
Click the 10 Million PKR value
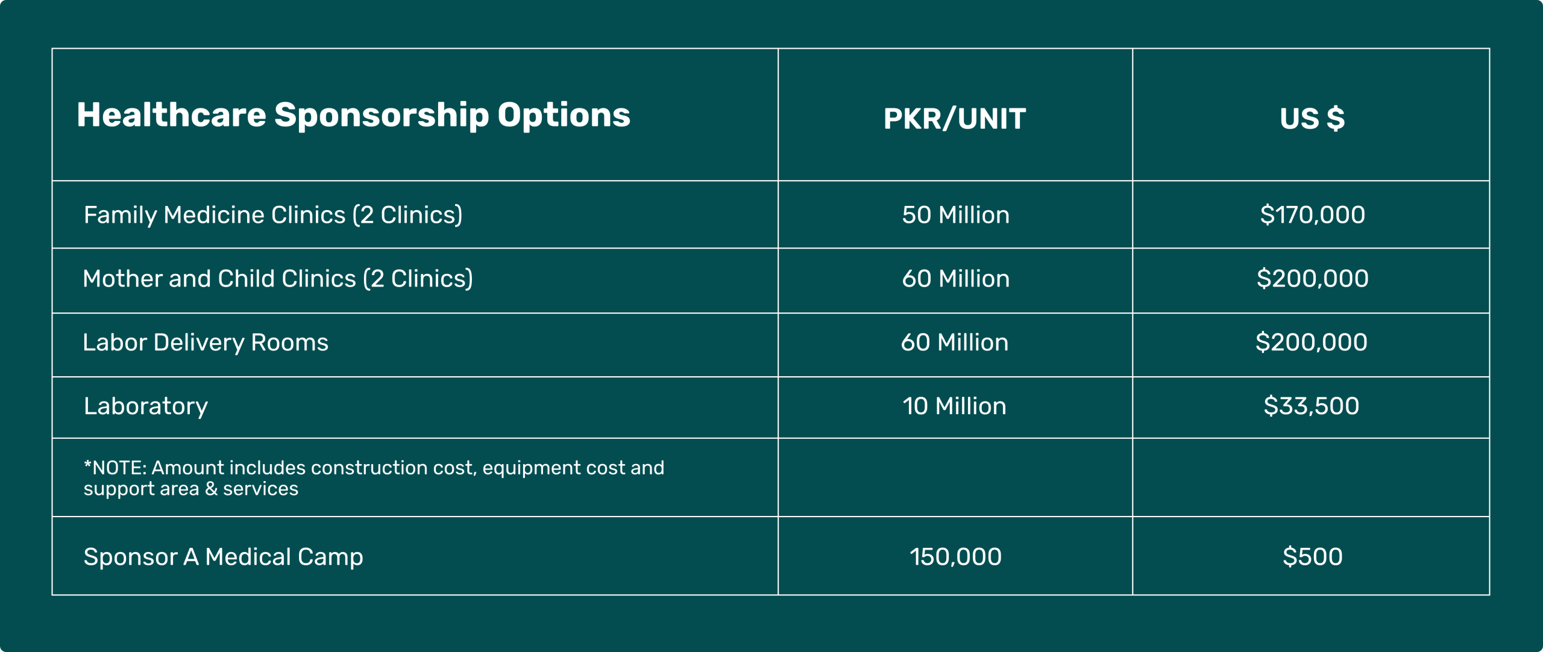954,406
